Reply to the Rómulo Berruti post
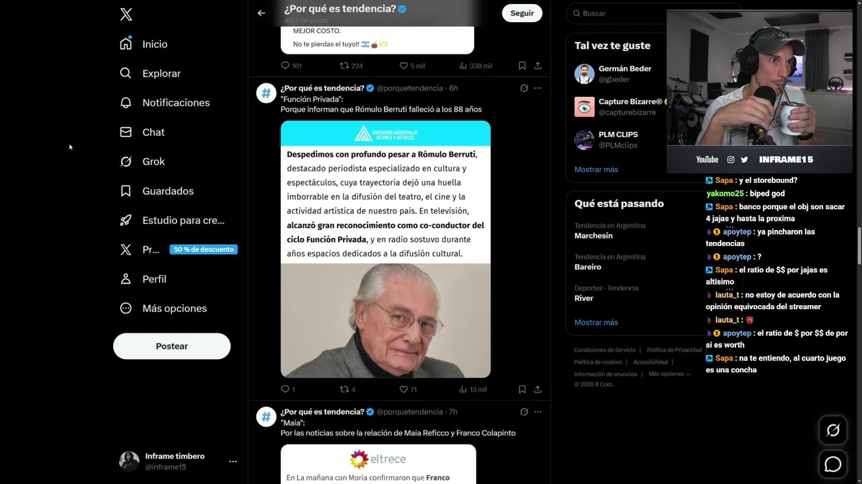Viewport: 862px width, 484px height. click(x=288, y=389)
